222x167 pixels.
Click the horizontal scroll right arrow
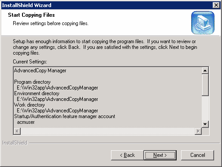coord(198,131)
